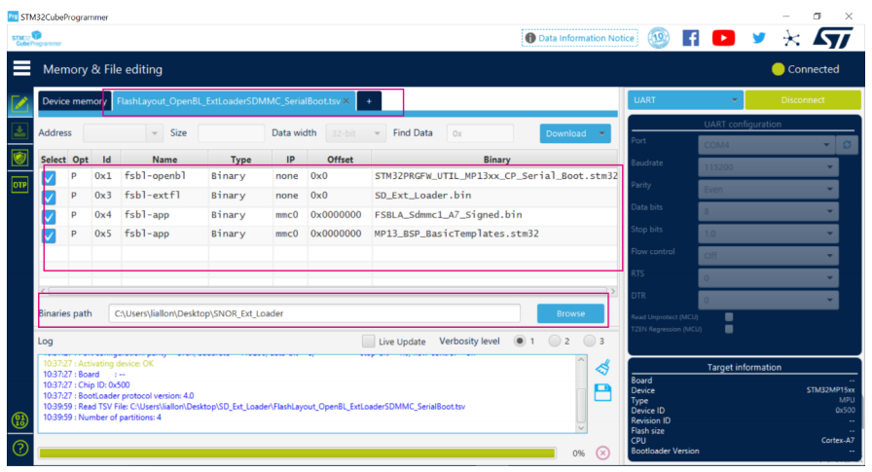Screen dimensions: 872x472
Task: Click the Offset column header
Action: click(x=340, y=160)
